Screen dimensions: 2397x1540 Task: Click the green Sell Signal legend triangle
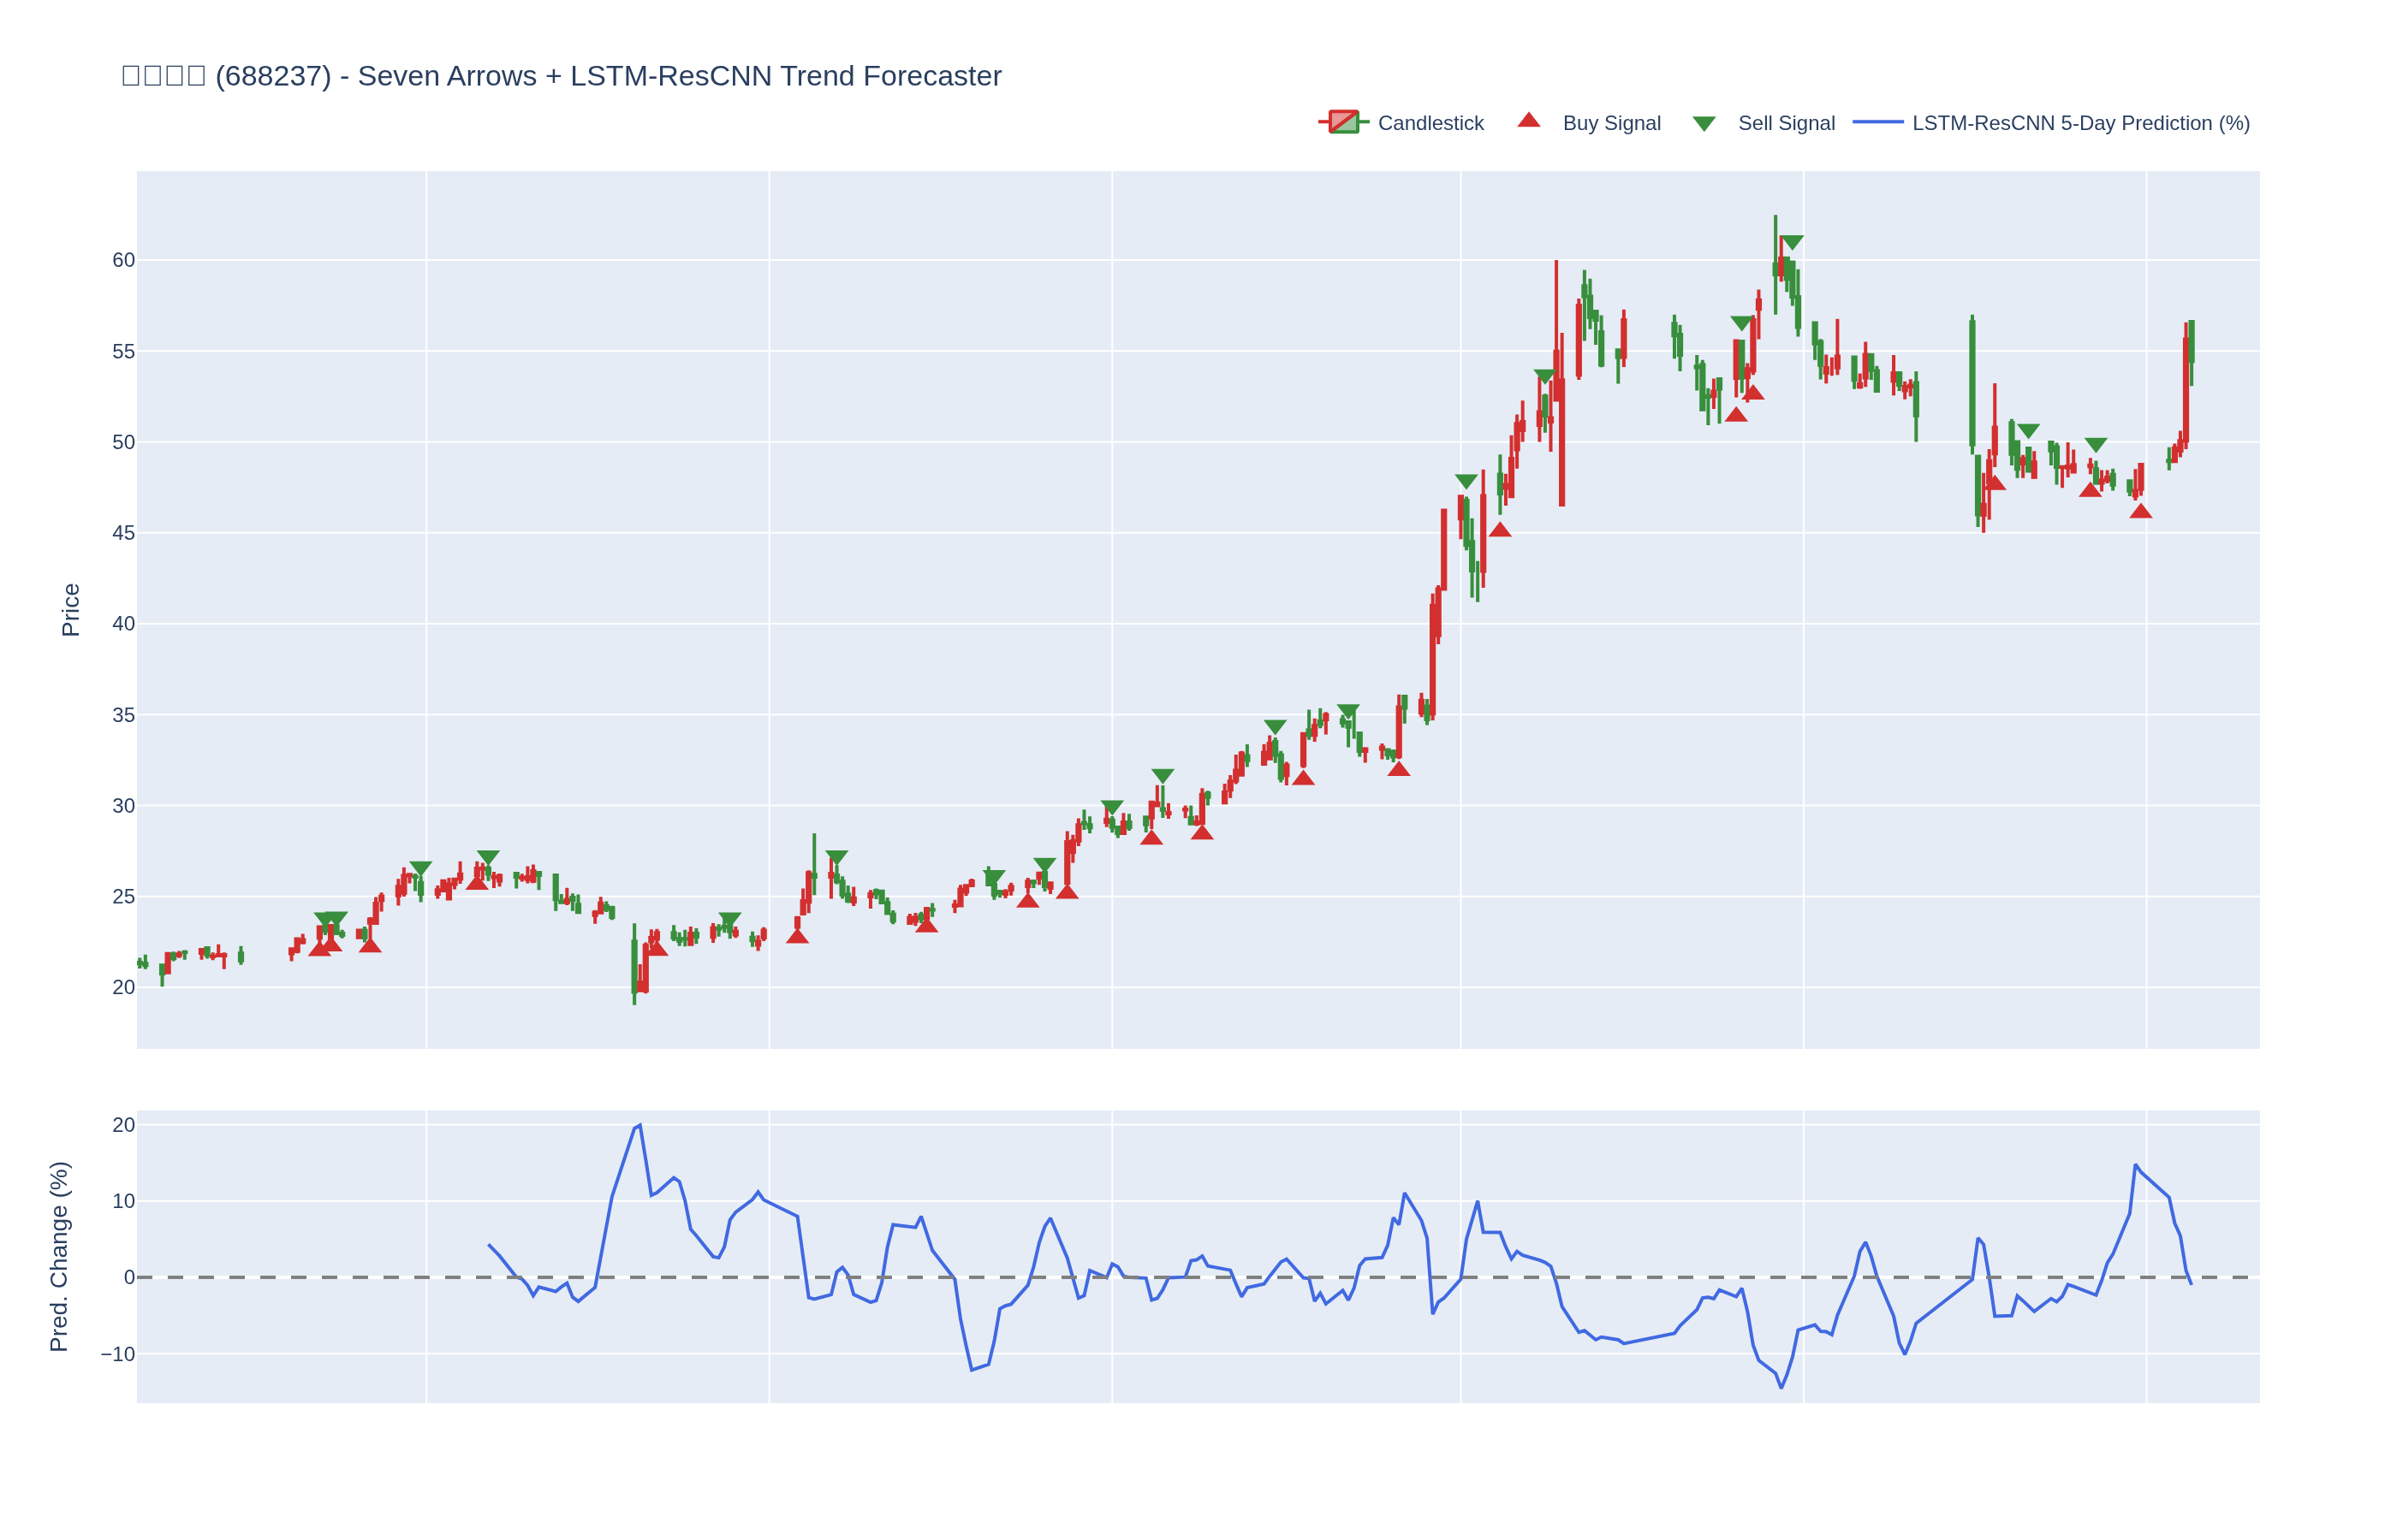[1704, 124]
